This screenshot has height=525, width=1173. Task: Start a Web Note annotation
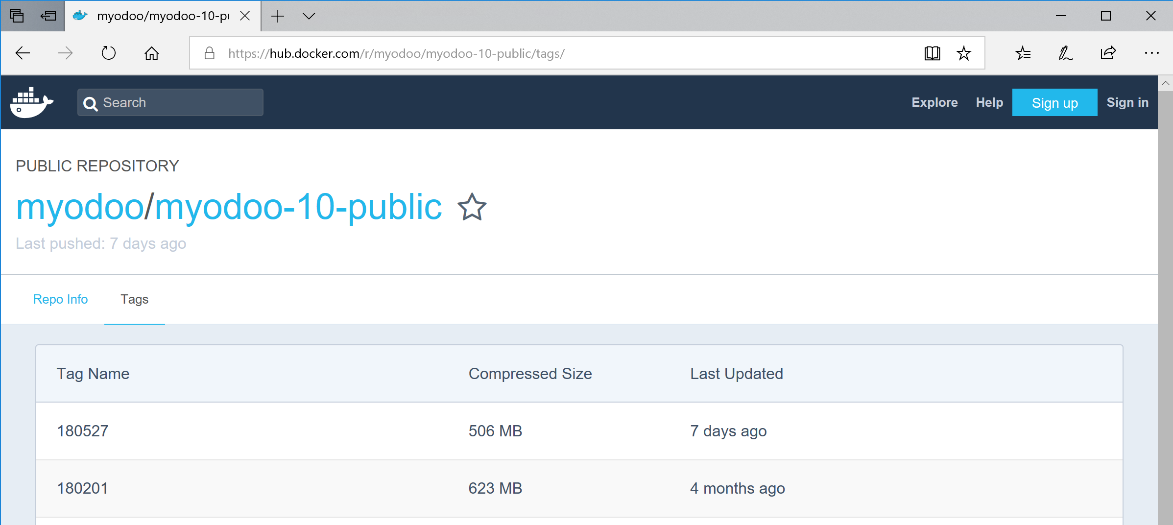point(1065,53)
